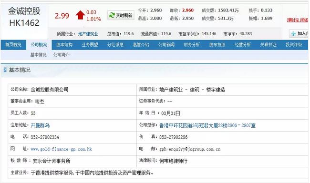Open the 股东持股 tab
The image size is (310, 183).
pyautogui.click(x=217, y=45)
